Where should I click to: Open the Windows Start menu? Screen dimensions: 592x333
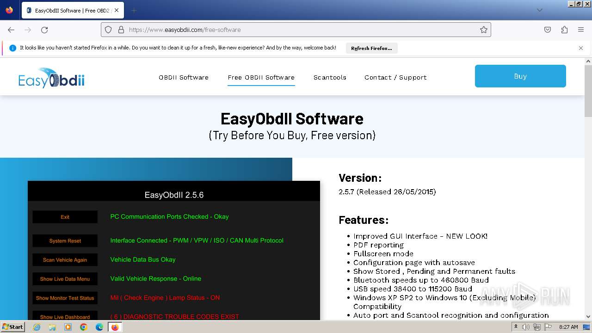pos(12,327)
